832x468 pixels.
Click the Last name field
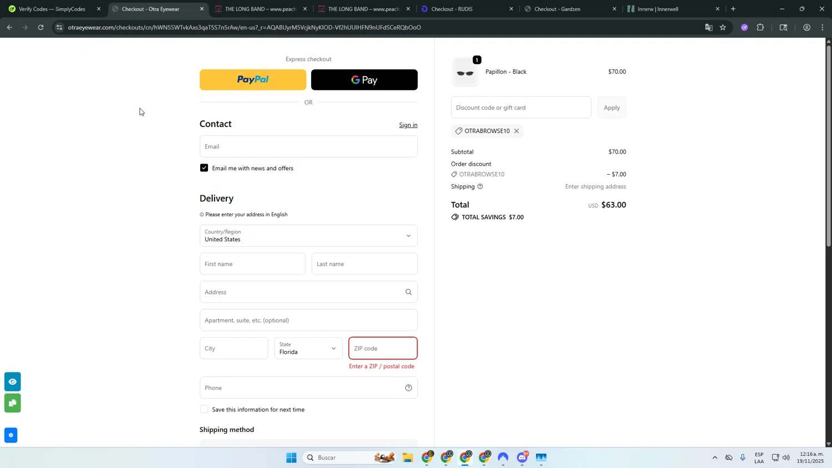[x=364, y=264]
